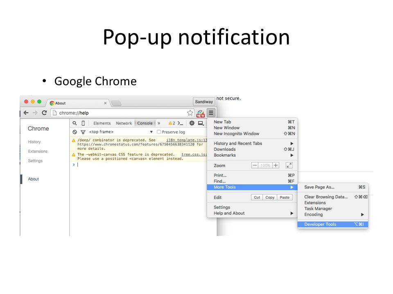Show more DevTools tabs chevron
This screenshot has width=393, height=294.
[x=159, y=123]
